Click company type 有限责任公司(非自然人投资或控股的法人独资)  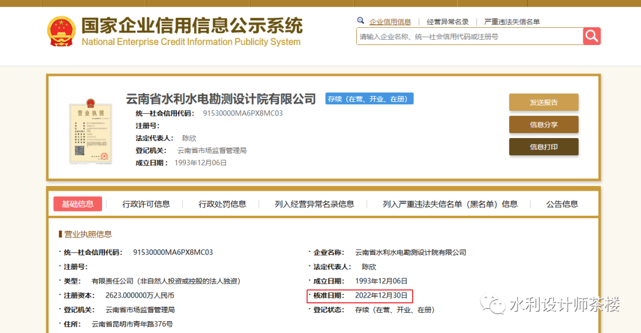pos(166,281)
